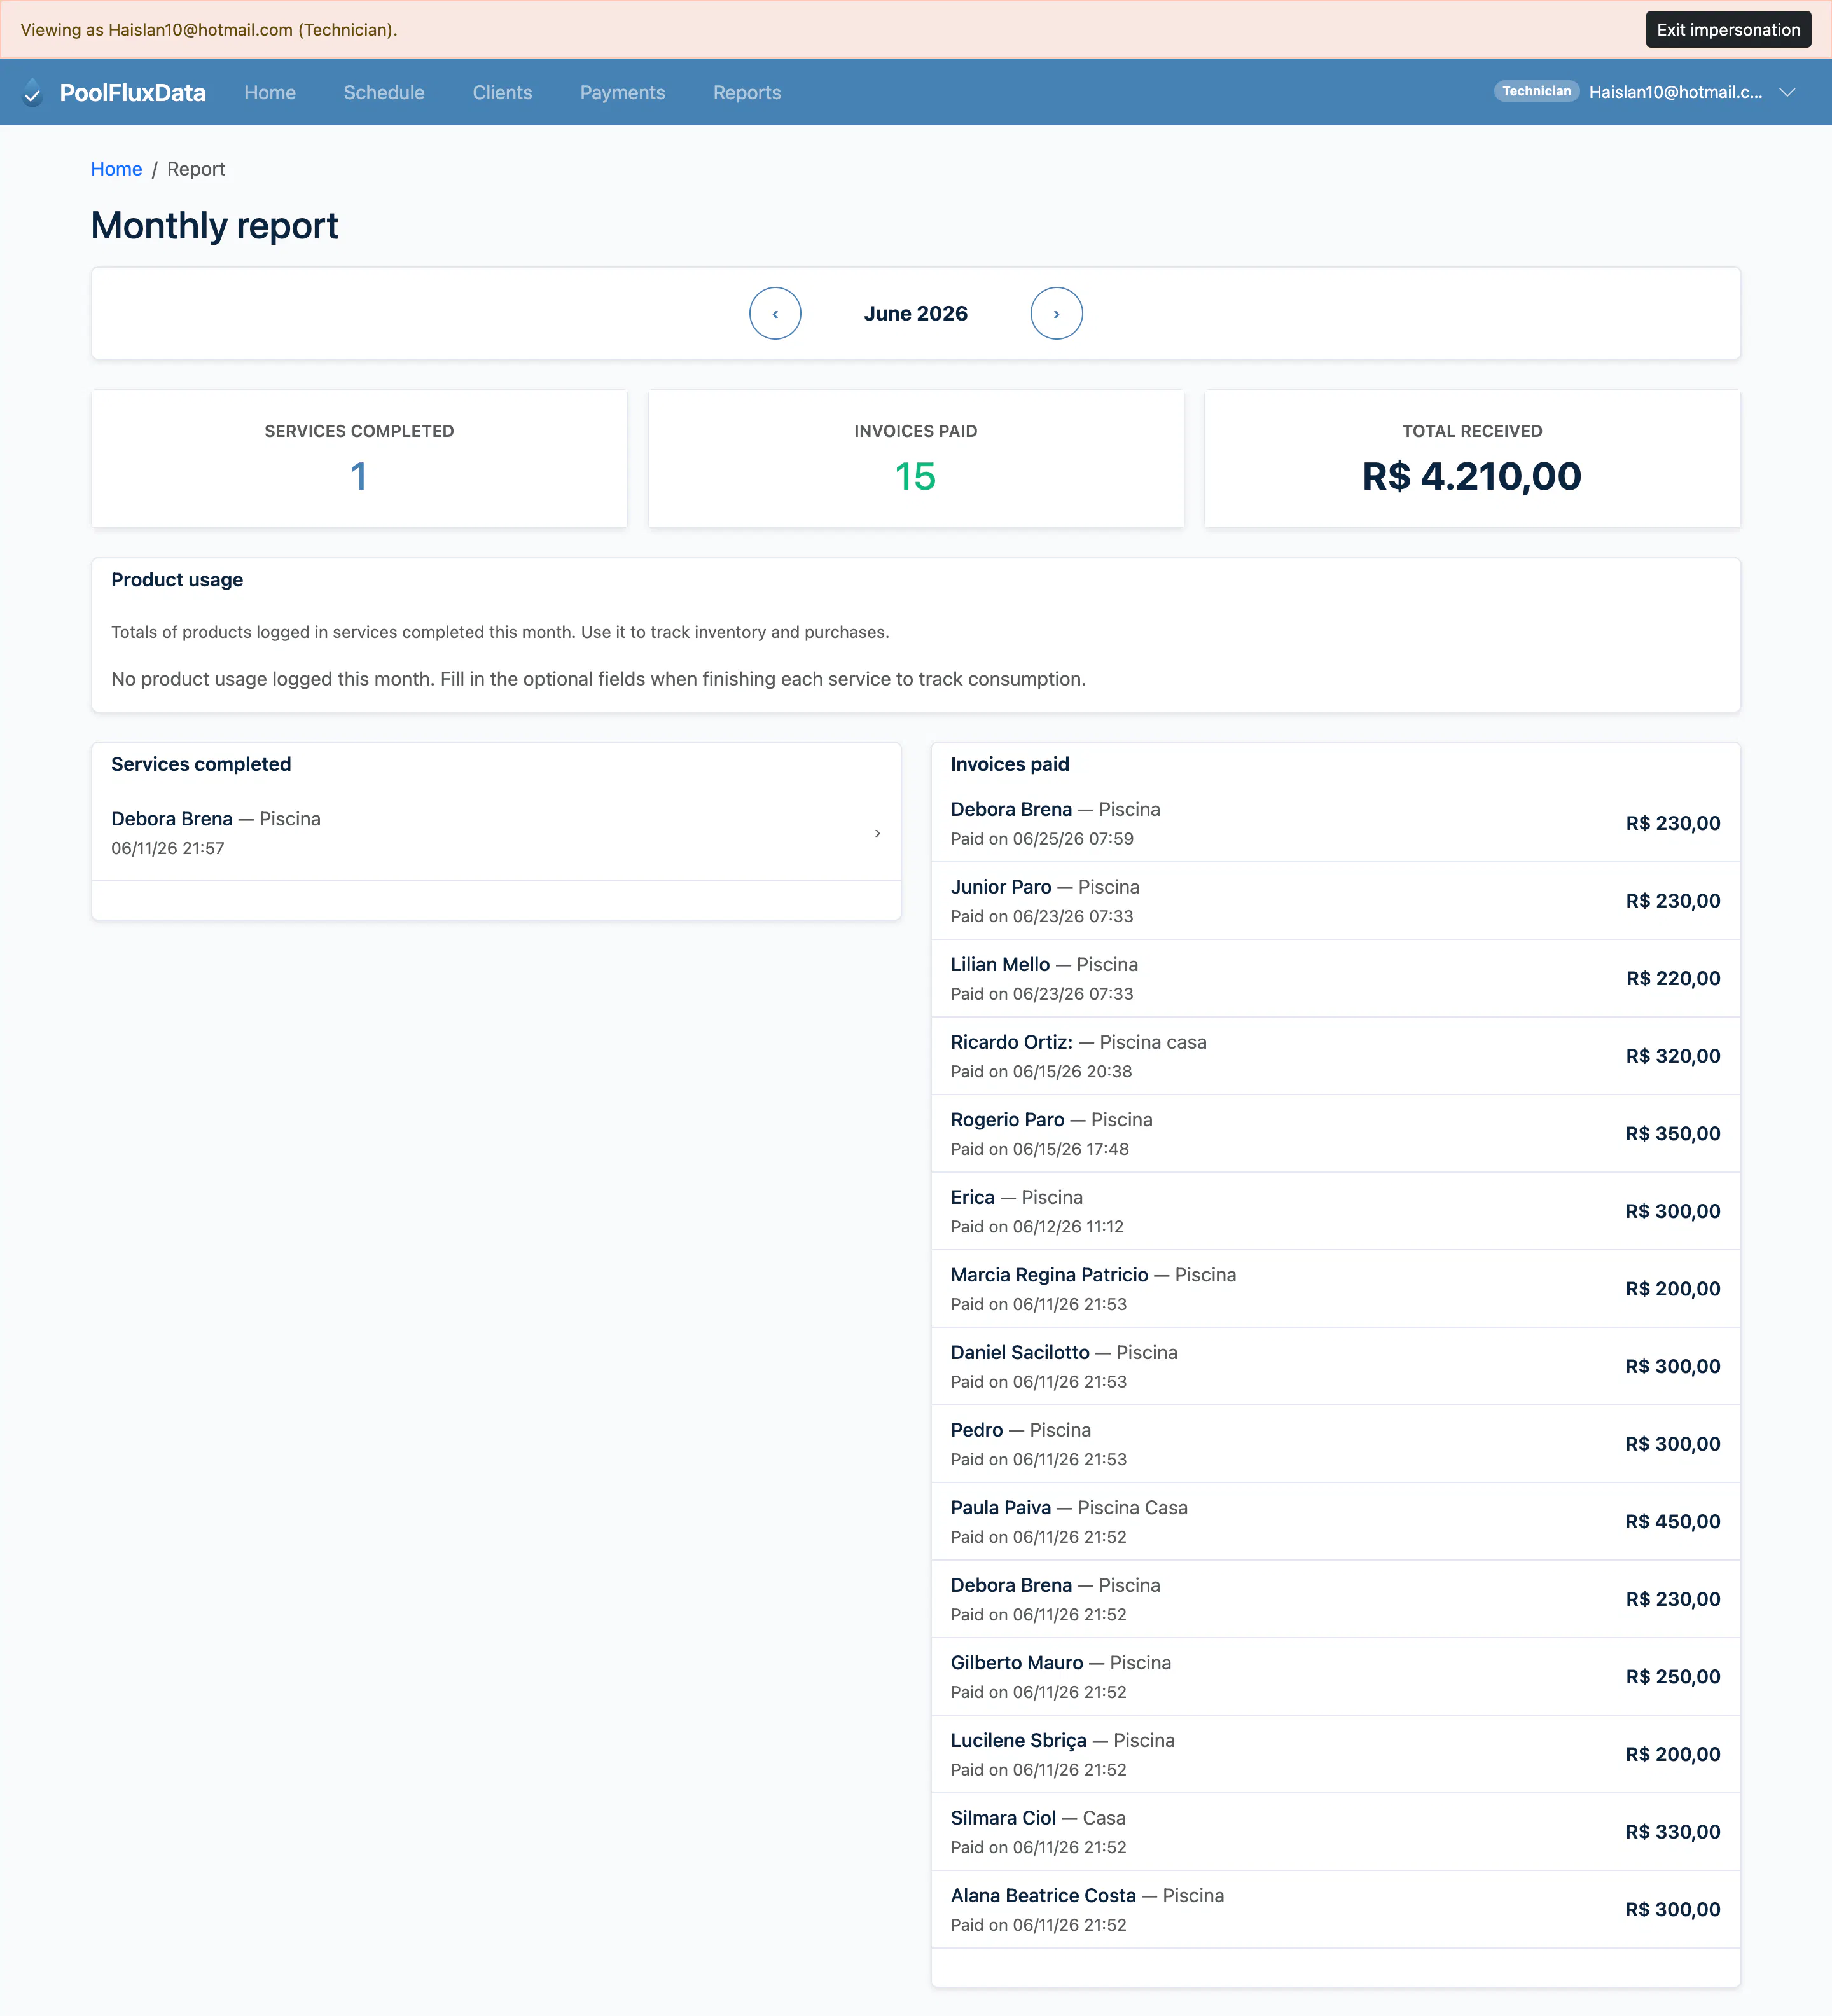Screen dimensions: 1832x2016
Task: Click the R$ 330,00 amount
Action: click(x=1672, y=1831)
